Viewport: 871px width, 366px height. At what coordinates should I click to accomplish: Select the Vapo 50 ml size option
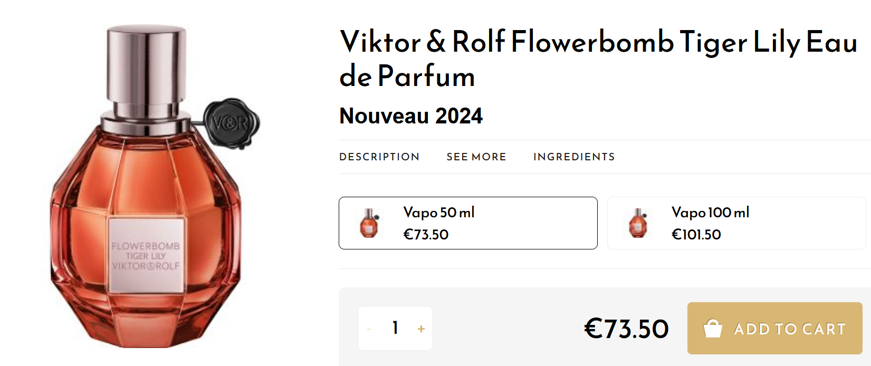pyautogui.click(x=467, y=223)
